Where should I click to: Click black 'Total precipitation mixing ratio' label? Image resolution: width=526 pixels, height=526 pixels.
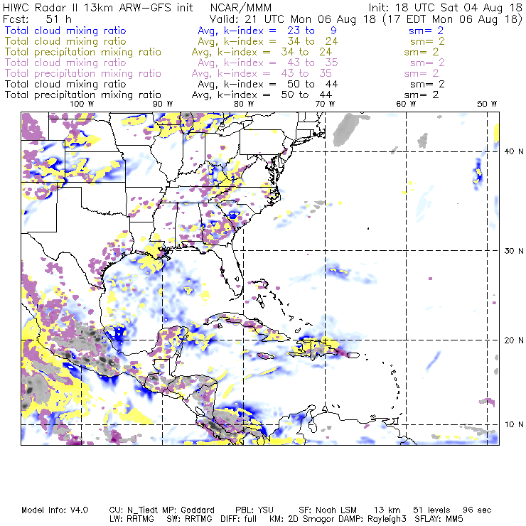click(83, 95)
